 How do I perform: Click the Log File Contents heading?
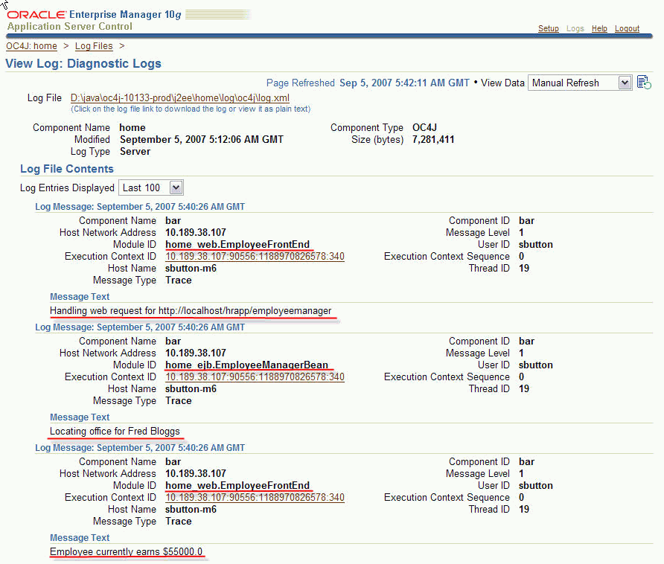[x=67, y=168]
